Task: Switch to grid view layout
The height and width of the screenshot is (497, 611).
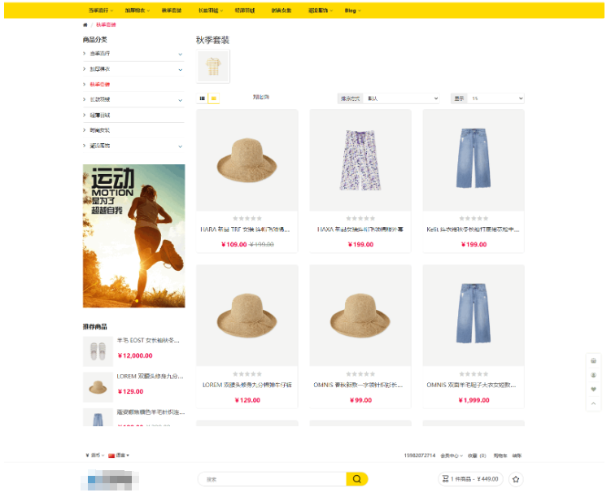Action: (213, 98)
